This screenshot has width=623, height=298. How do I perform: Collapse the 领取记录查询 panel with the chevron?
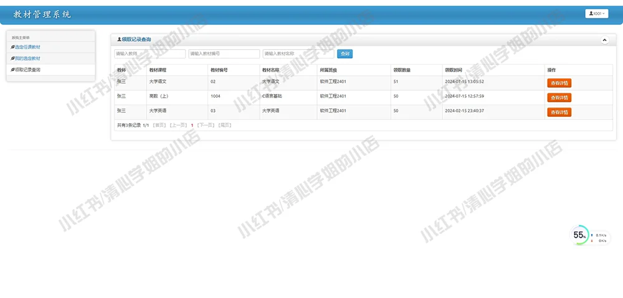604,40
